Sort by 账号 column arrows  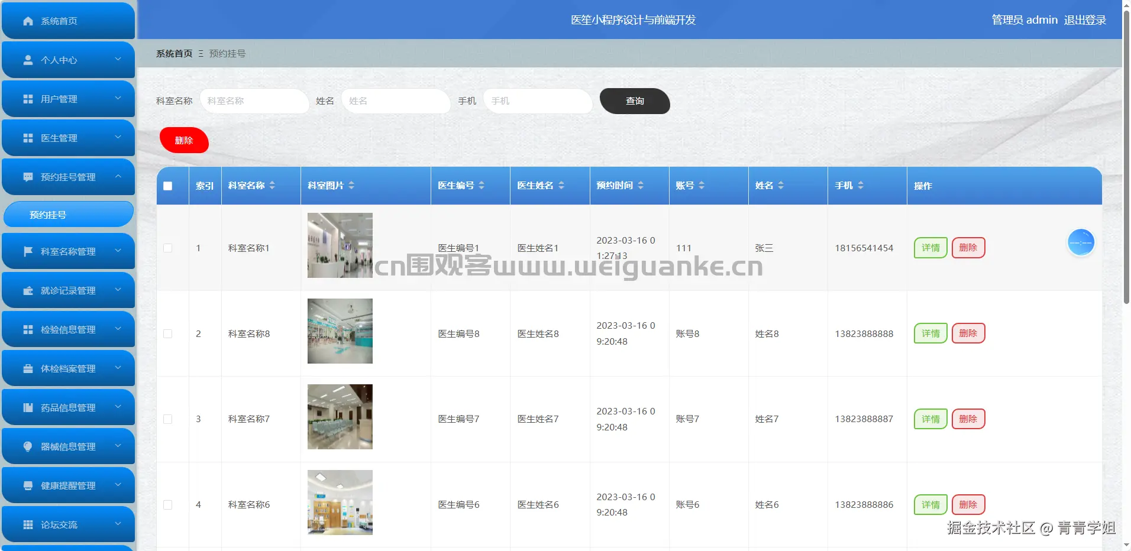(702, 185)
